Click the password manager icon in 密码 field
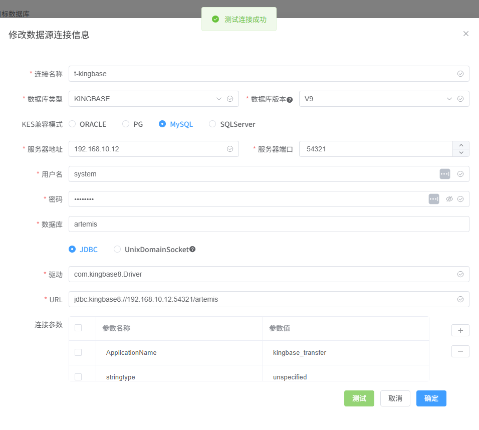Image resolution: width=479 pixels, height=430 pixels. [434, 199]
